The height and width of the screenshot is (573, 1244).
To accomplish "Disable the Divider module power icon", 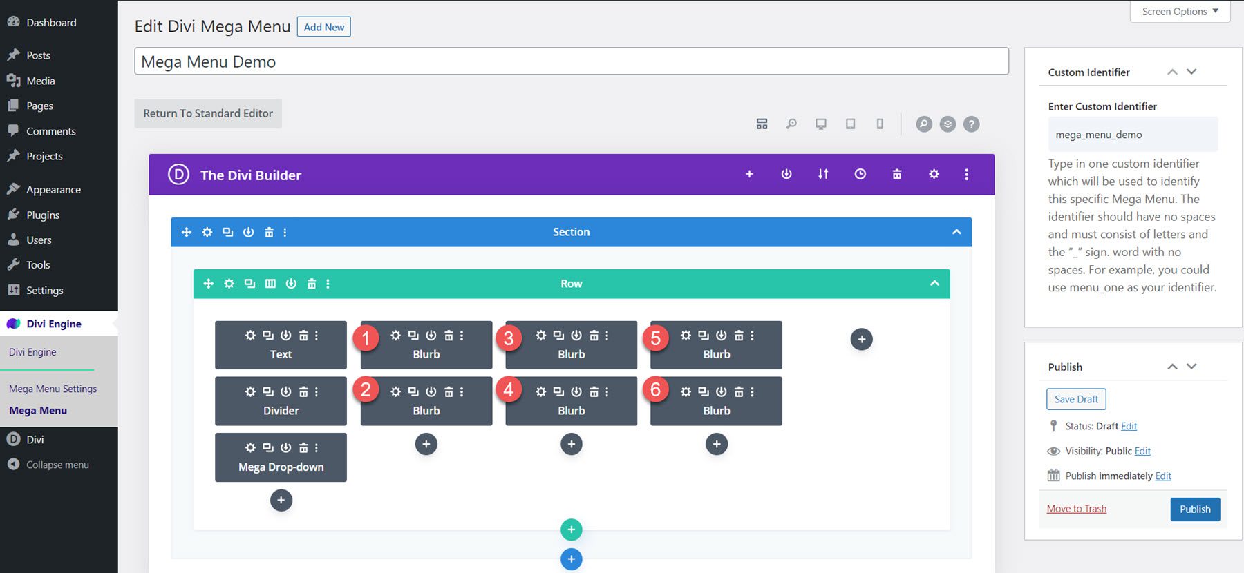I will tap(285, 391).
